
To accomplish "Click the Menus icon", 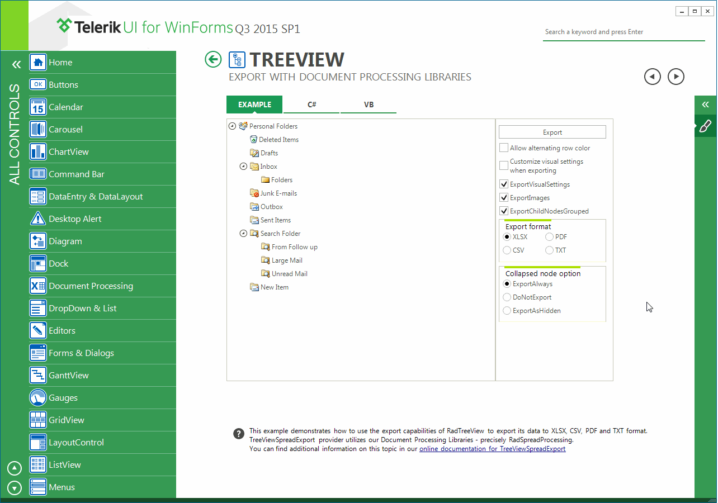I will pos(38,487).
